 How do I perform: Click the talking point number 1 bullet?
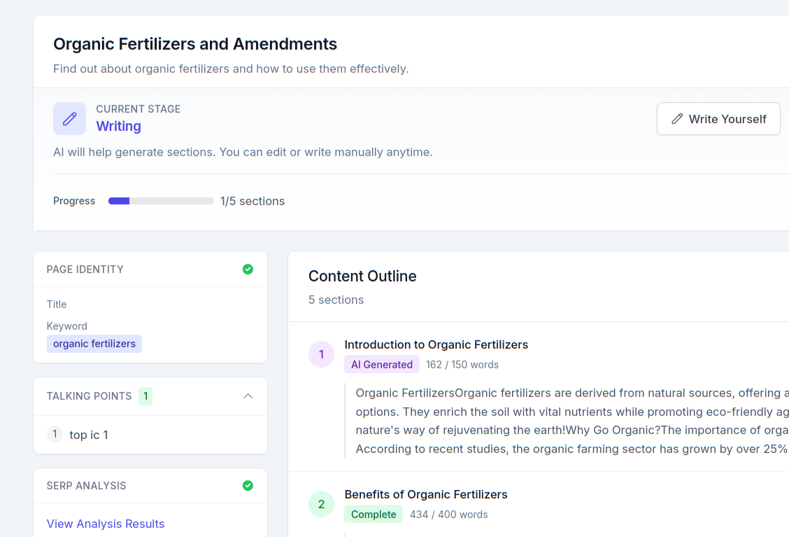(x=55, y=435)
